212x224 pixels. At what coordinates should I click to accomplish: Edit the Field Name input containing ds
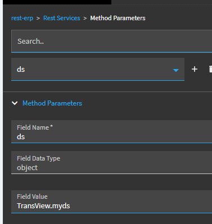tap(111, 132)
